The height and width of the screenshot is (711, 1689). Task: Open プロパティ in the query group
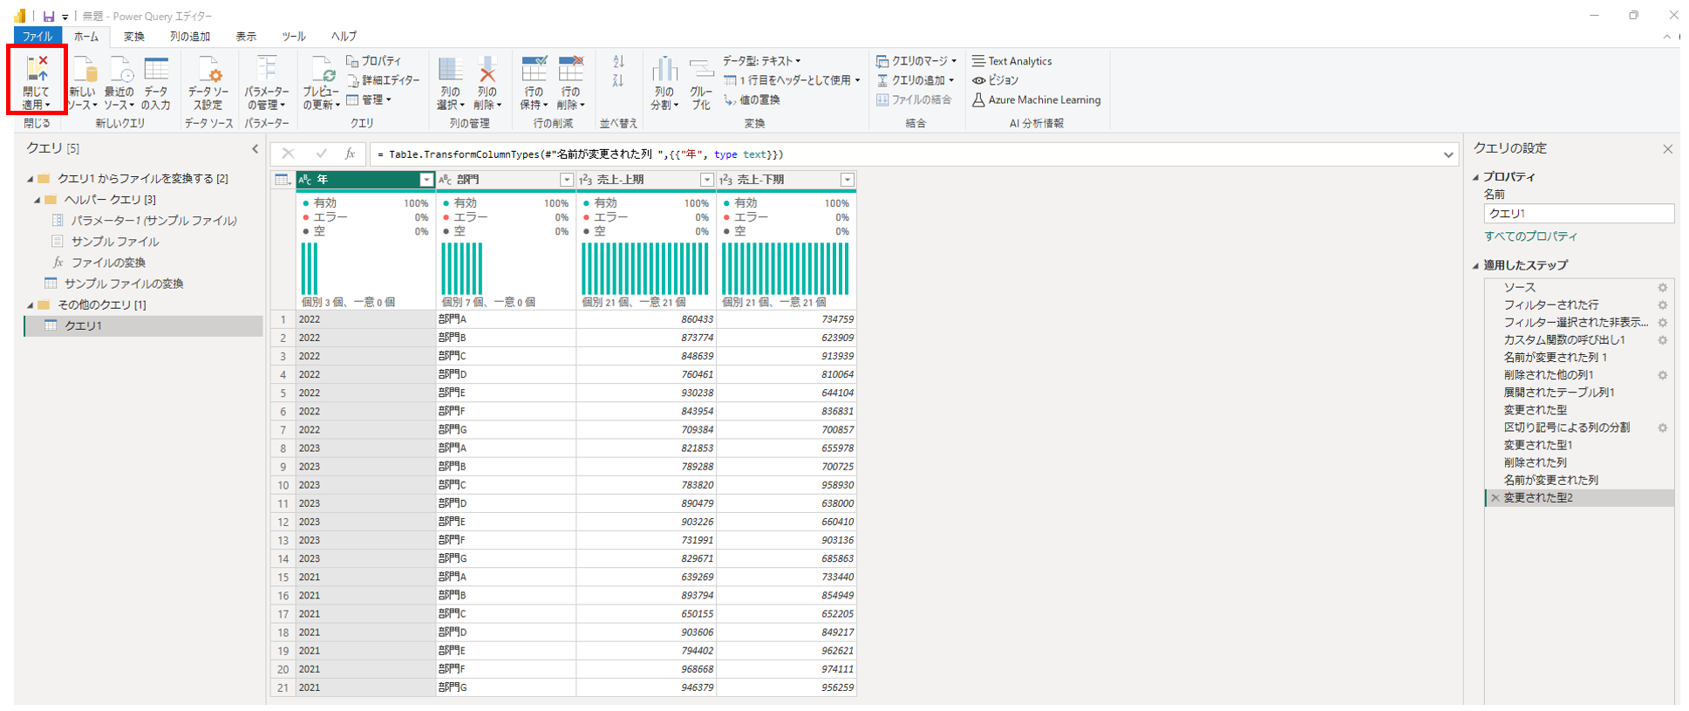pos(374,61)
